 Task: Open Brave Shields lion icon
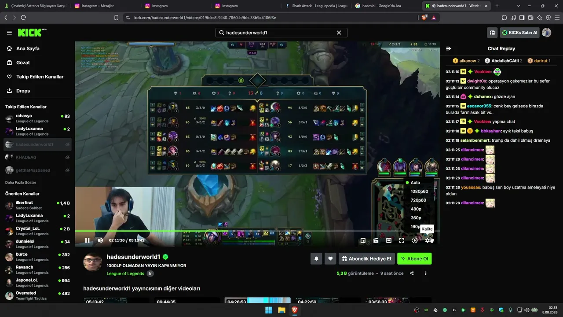(424, 18)
